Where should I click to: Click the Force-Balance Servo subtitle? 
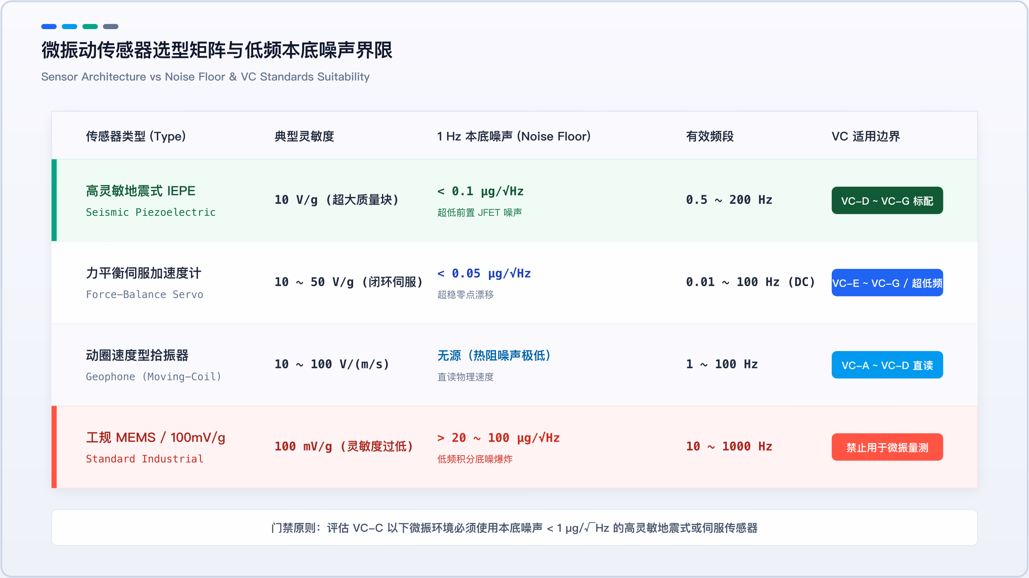144,294
